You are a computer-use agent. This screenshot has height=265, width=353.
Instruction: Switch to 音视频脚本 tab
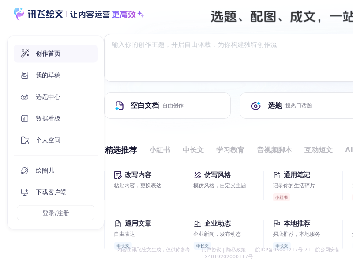point(274,150)
